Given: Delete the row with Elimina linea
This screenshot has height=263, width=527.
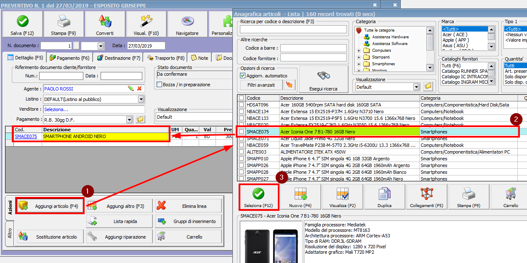Looking at the screenshot, I should [189, 206].
